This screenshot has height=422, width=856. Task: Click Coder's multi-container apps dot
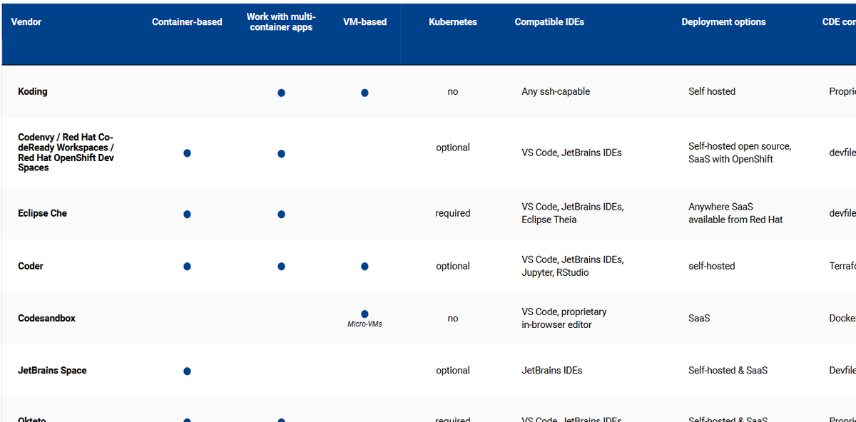point(281,267)
